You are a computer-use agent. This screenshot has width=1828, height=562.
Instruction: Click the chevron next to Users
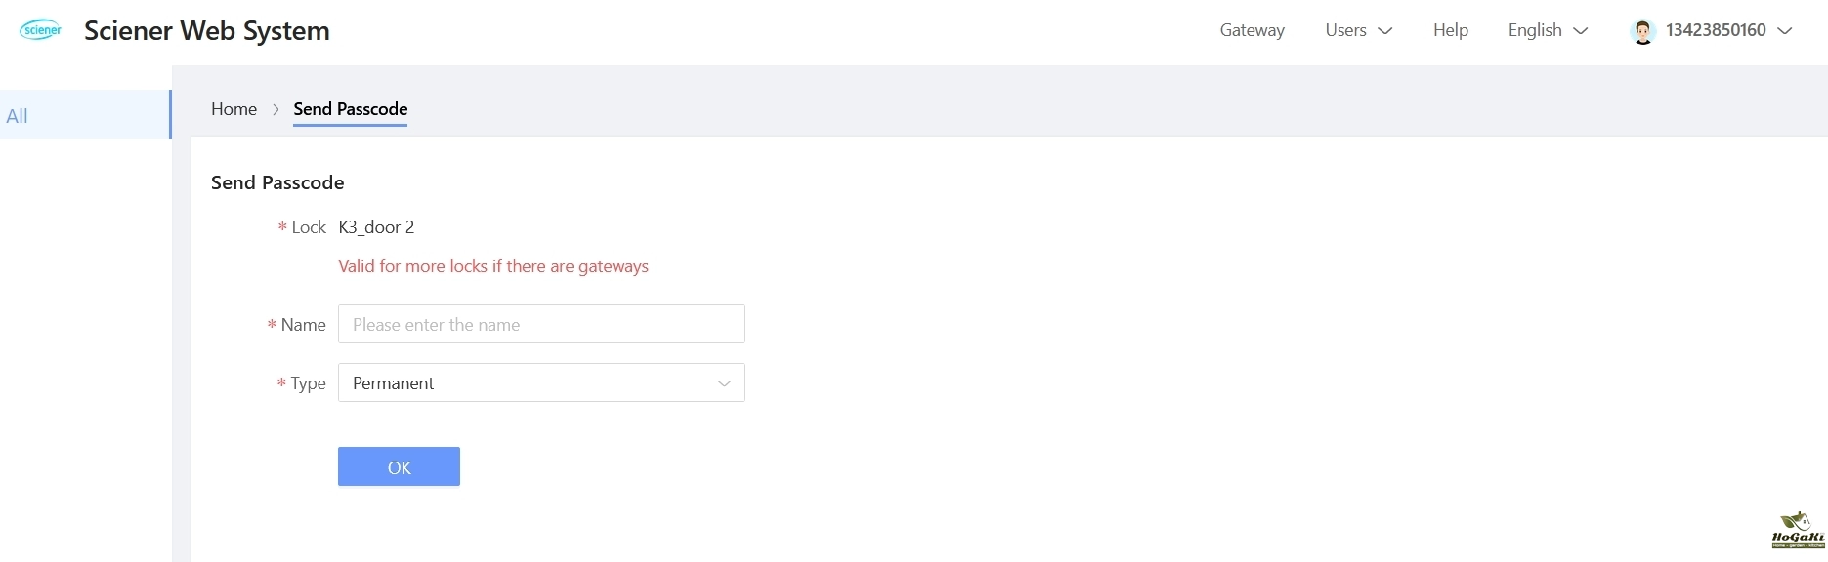[x=1384, y=31]
